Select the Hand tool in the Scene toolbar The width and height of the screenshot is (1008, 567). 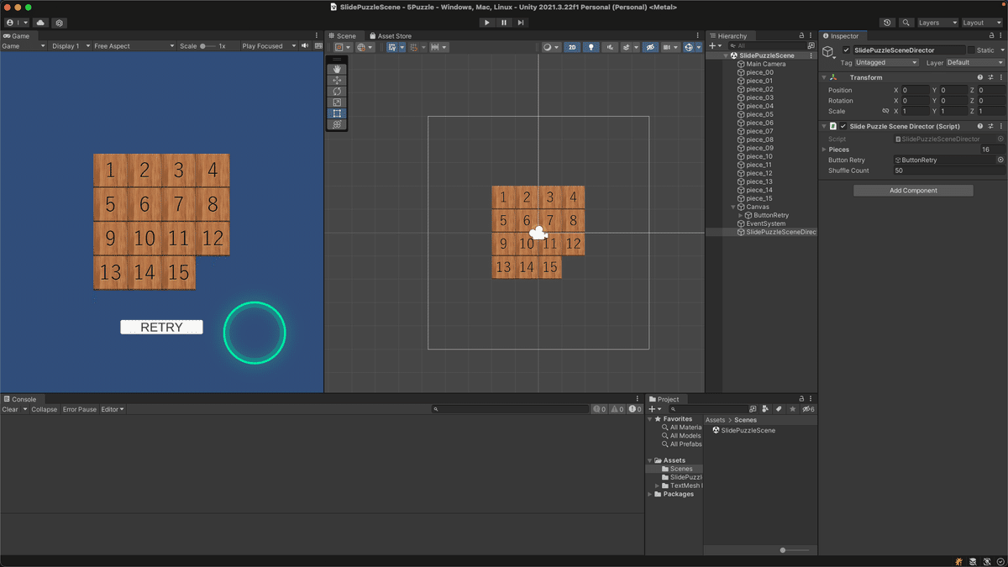tap(337, 71)
